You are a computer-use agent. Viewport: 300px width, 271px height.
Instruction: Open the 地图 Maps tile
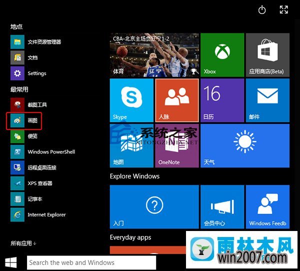click(131, 145)
